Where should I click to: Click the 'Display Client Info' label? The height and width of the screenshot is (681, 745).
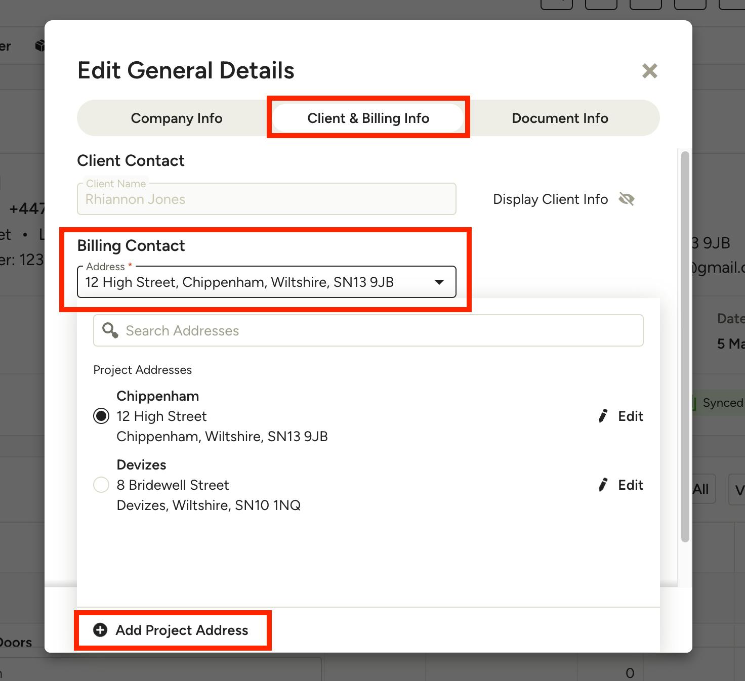click(550, 199)
